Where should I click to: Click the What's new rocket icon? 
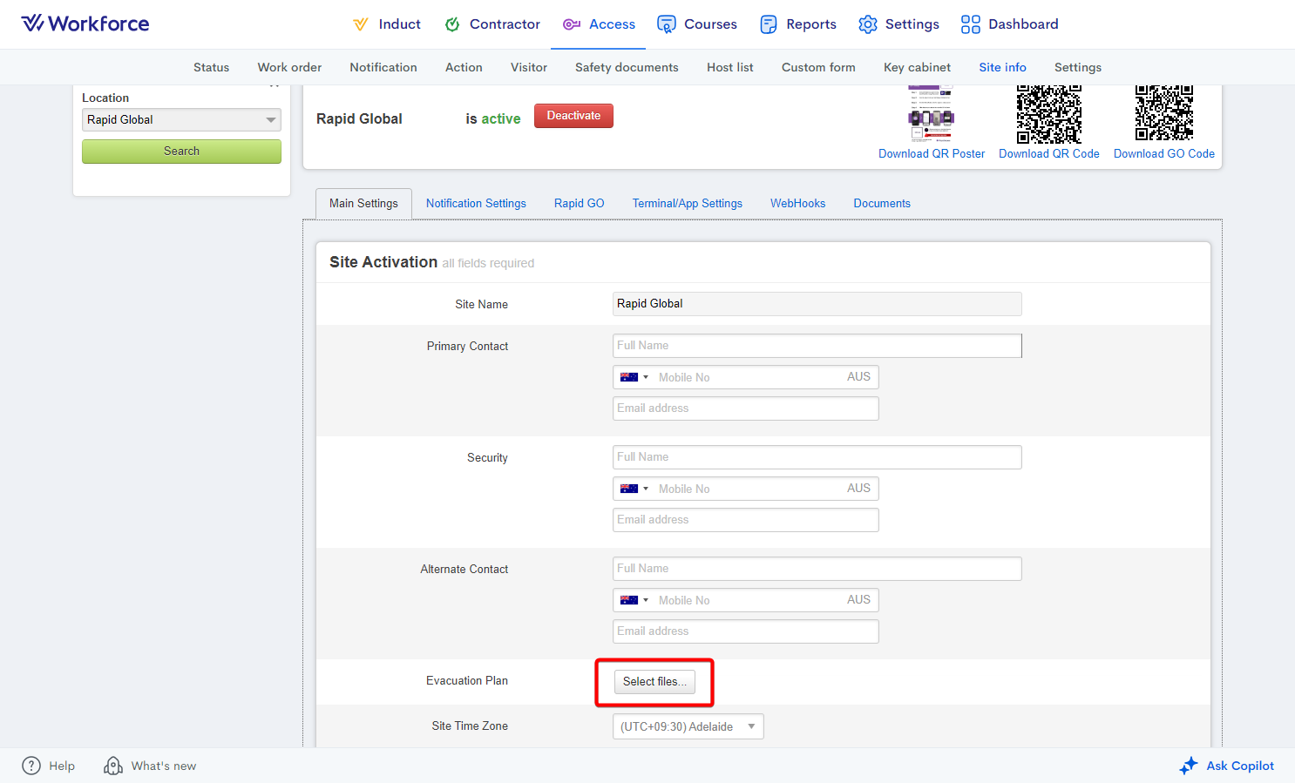pyautogui.click(x=113, y=766)
